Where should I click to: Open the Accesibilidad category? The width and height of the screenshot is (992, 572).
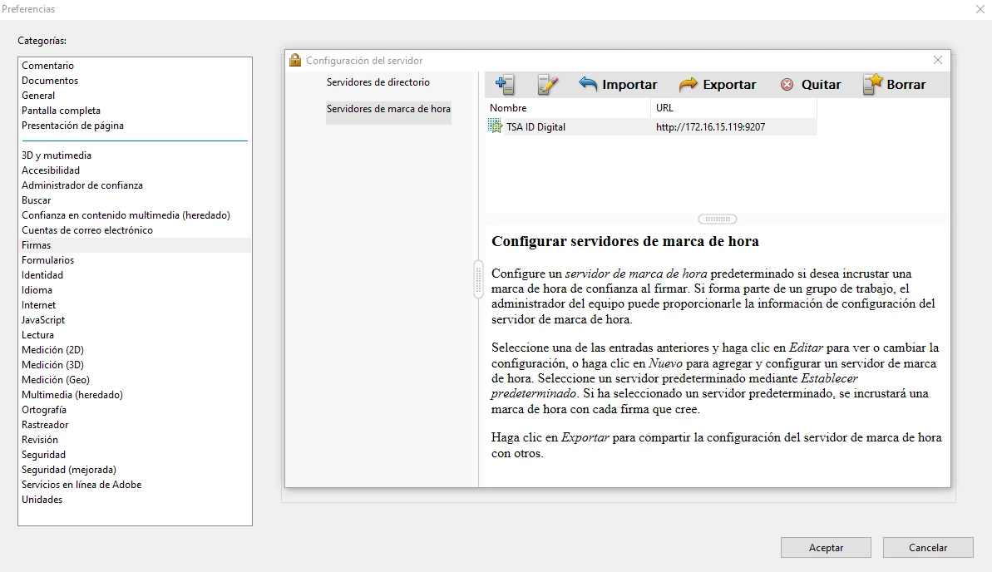click(x=51, y=170)
